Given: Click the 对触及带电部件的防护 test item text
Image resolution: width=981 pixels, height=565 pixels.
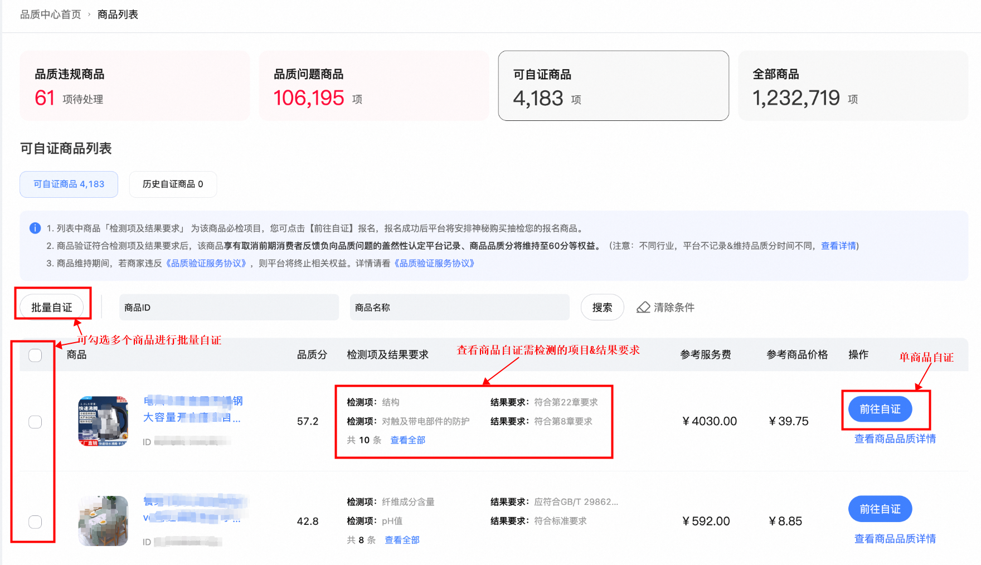Looking at the screenshot, I should [x=426, y=421].
